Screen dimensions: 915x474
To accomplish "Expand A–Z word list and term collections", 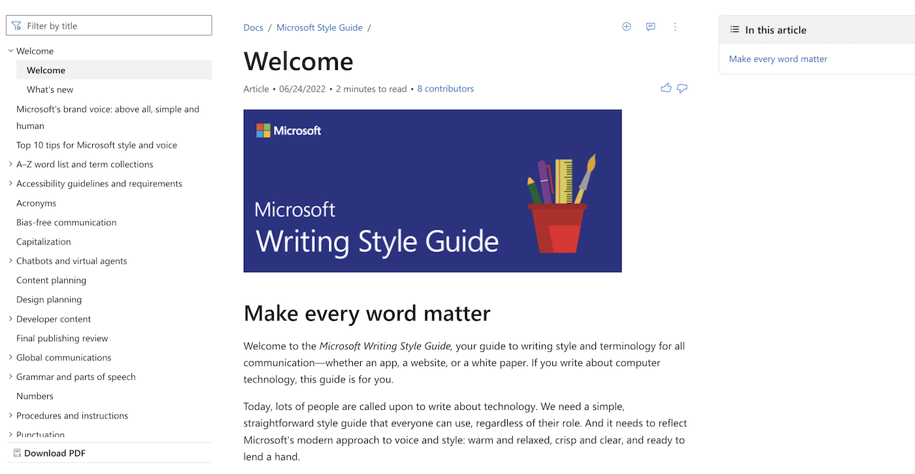I will pos(10,164).
